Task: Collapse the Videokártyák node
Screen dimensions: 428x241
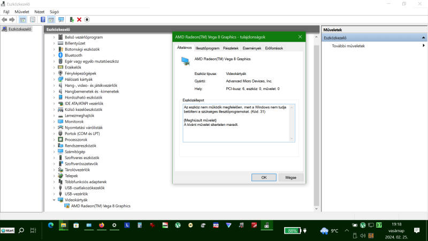Action: pos(54,200)
